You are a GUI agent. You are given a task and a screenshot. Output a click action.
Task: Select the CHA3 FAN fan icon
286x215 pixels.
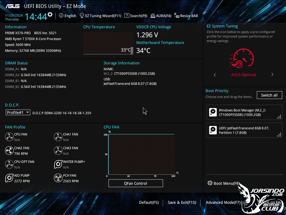[x=58, y=150]
